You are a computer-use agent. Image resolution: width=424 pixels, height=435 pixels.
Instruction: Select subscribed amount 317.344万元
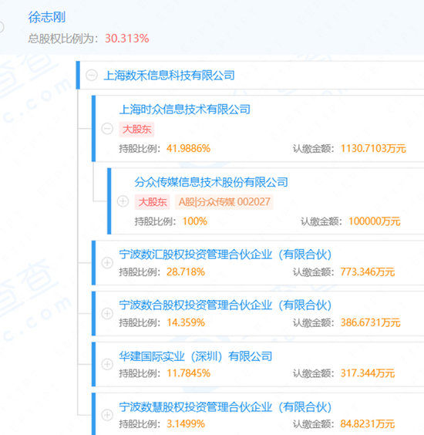click(x=368, y=373)
